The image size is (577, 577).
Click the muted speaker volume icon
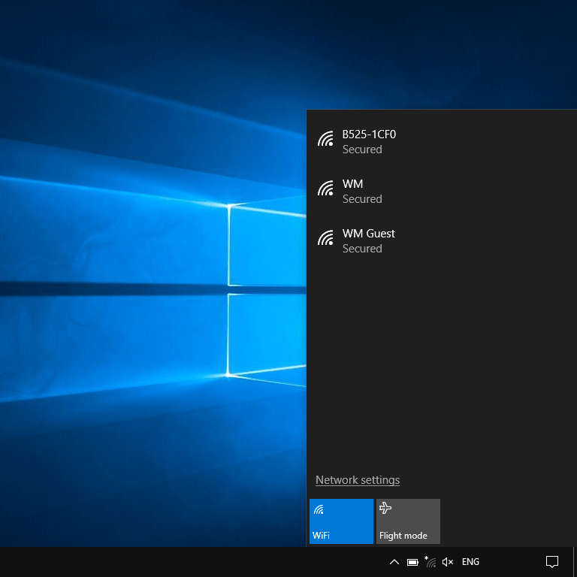(448, 562)
